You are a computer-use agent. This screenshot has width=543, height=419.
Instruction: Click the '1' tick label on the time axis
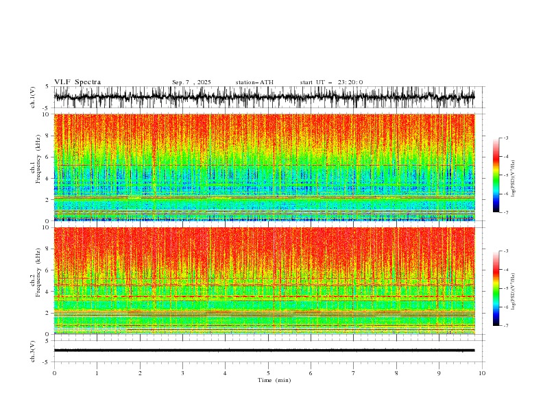(97, 373)
